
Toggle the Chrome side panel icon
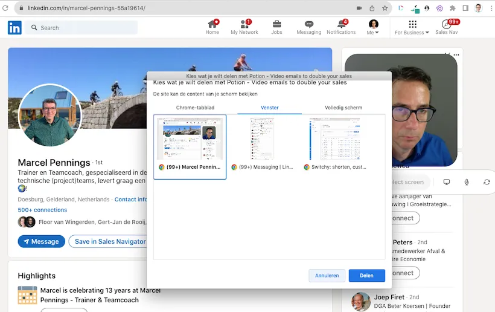pos(465,8)
